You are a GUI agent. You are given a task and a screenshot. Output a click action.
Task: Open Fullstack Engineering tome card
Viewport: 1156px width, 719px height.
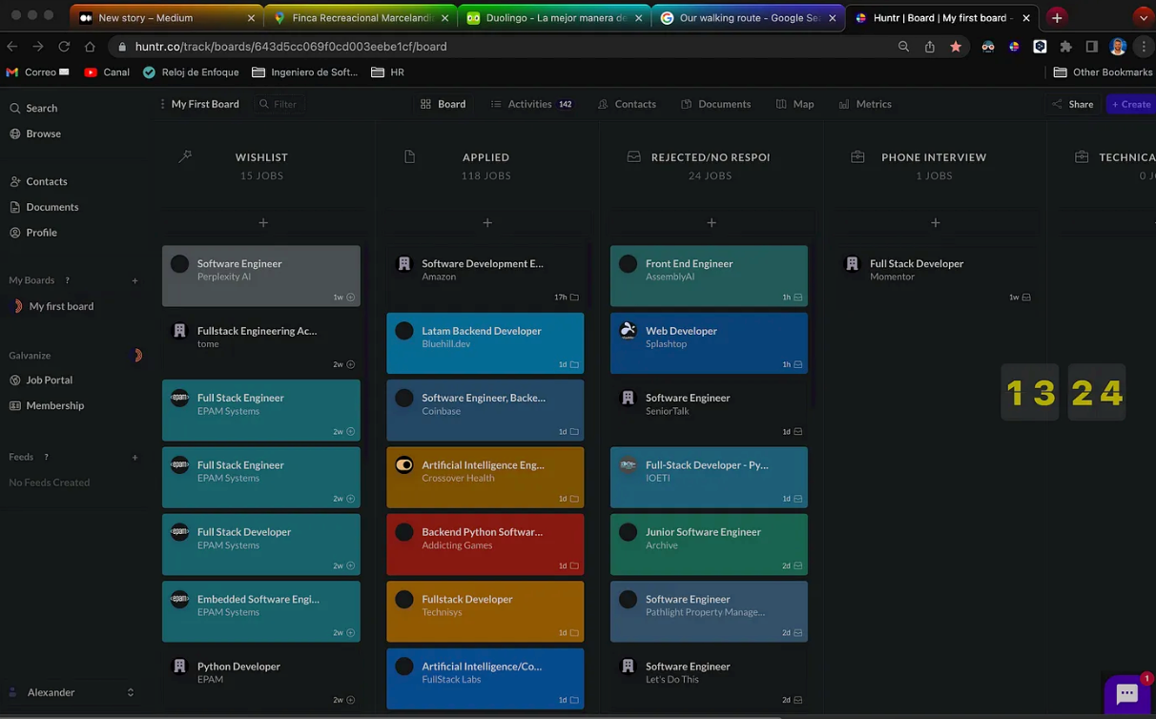[x=261, y=343]
